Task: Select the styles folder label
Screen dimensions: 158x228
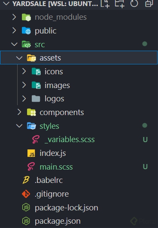Action: click(x=49, y=126)
